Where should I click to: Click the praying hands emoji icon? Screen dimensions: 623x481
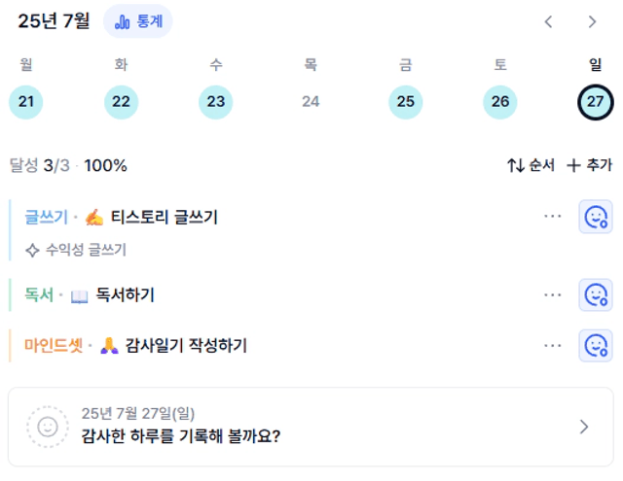[x=109, y=345]
